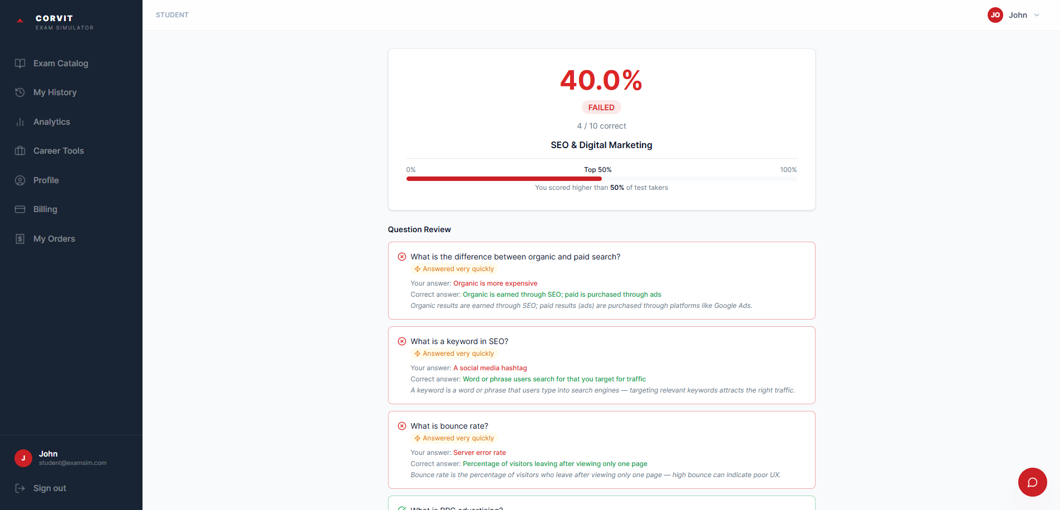Click the Sign out arrow icon

(x=20, y=488)
